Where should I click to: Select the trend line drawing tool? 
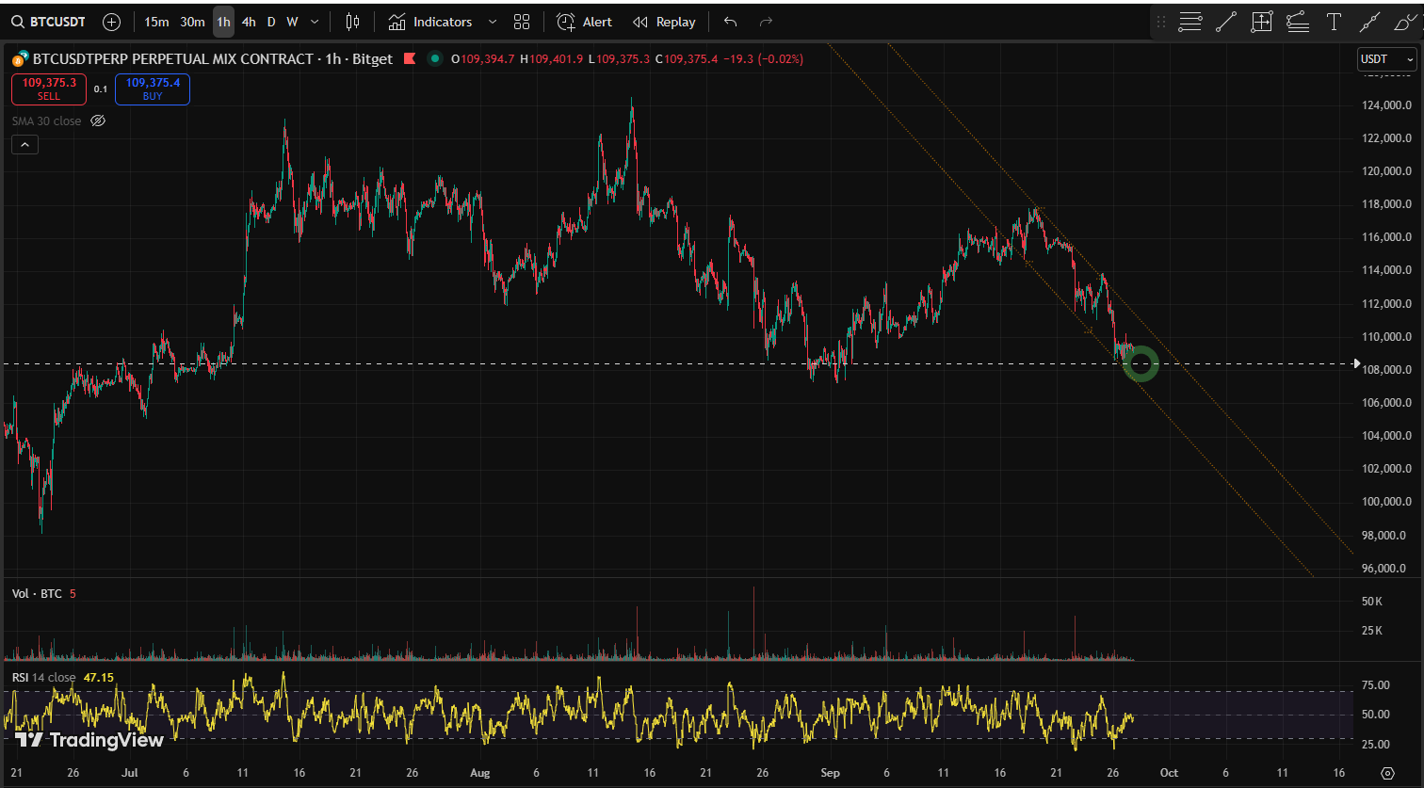point(1225,22)
